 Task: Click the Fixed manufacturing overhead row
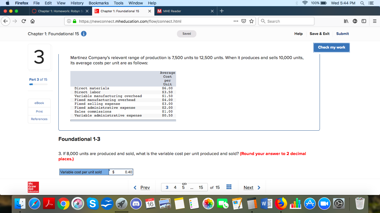click(123, 100)
